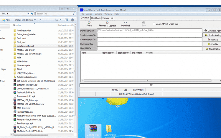Open the Window menu

(x=108, y=14)
